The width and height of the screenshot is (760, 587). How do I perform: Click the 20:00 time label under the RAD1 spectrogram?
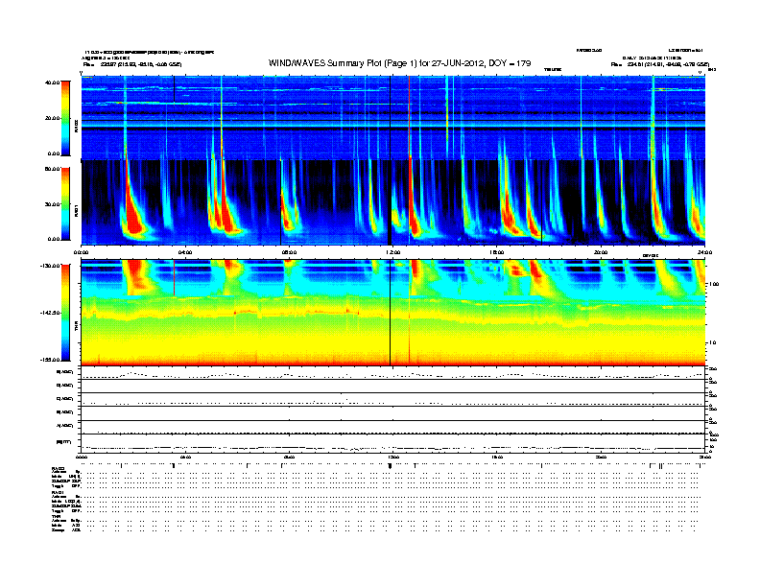coord(601,252)
